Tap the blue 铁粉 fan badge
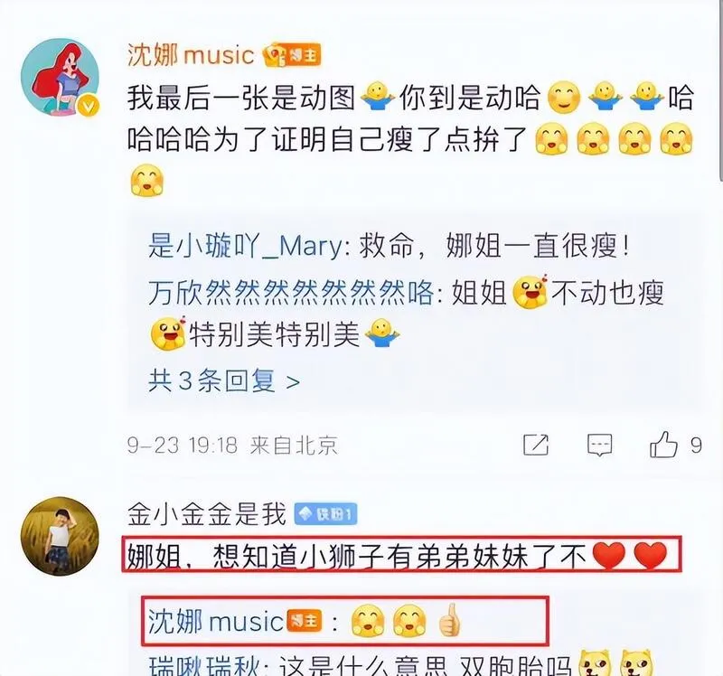Viewport: 723px width, 676px height. pyautogui.click(x=325, y=514)
